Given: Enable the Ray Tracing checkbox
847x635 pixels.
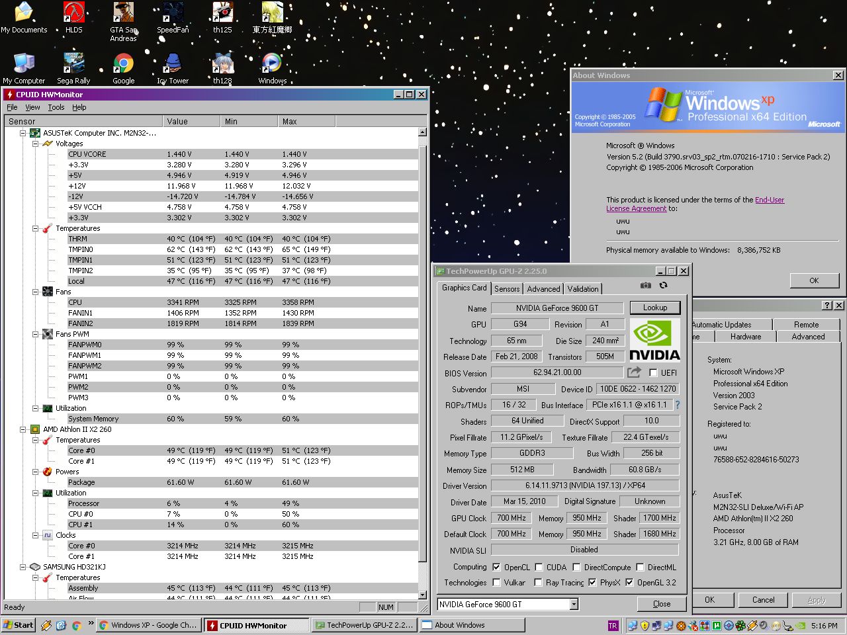Looking at the screenshot, I should [537, 583].
